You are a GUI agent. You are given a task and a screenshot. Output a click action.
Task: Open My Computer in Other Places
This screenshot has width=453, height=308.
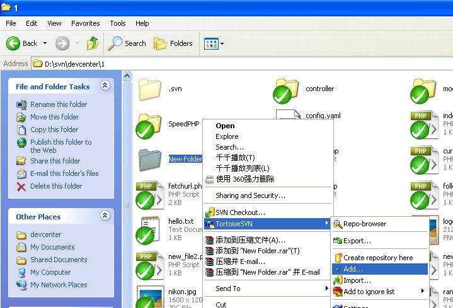click(50, 272)
